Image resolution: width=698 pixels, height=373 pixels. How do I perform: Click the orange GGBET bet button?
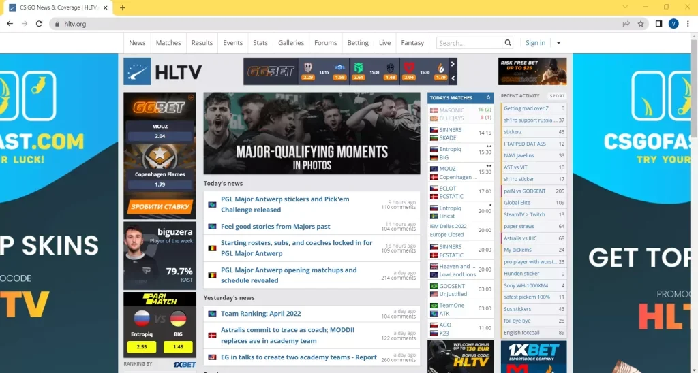(x=160, y=207)
